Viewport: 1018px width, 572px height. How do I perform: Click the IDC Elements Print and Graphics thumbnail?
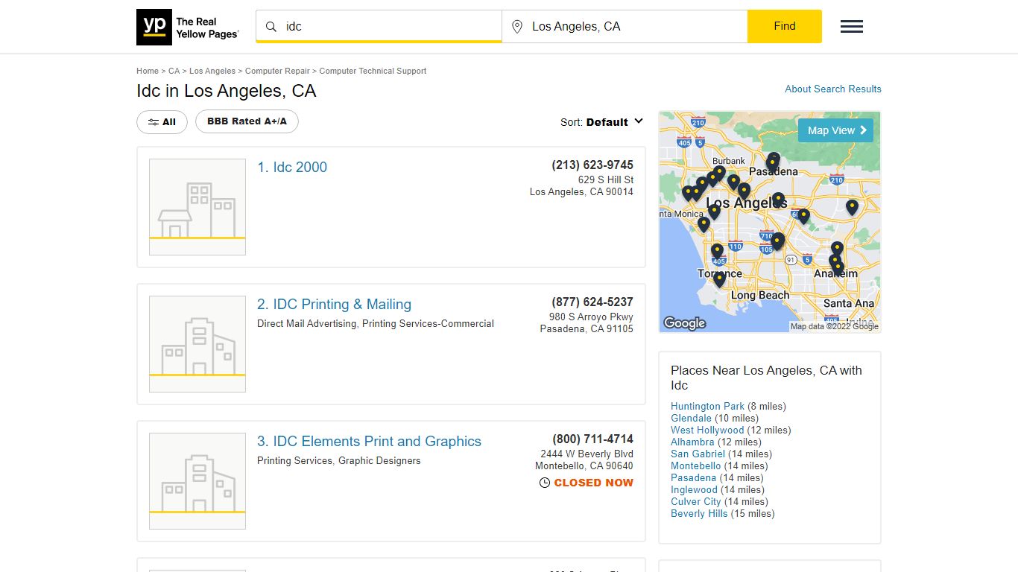197,481
